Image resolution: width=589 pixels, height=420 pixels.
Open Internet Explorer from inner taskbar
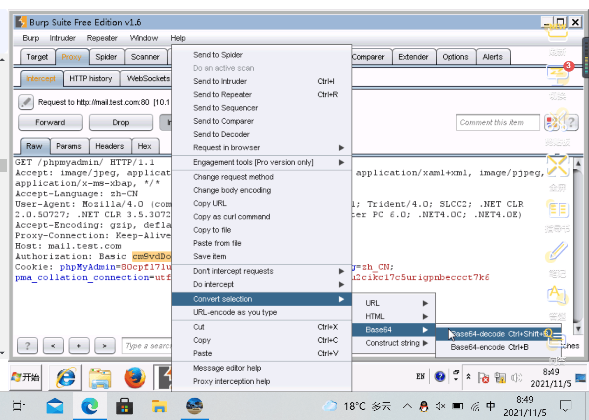click(66, 377)
